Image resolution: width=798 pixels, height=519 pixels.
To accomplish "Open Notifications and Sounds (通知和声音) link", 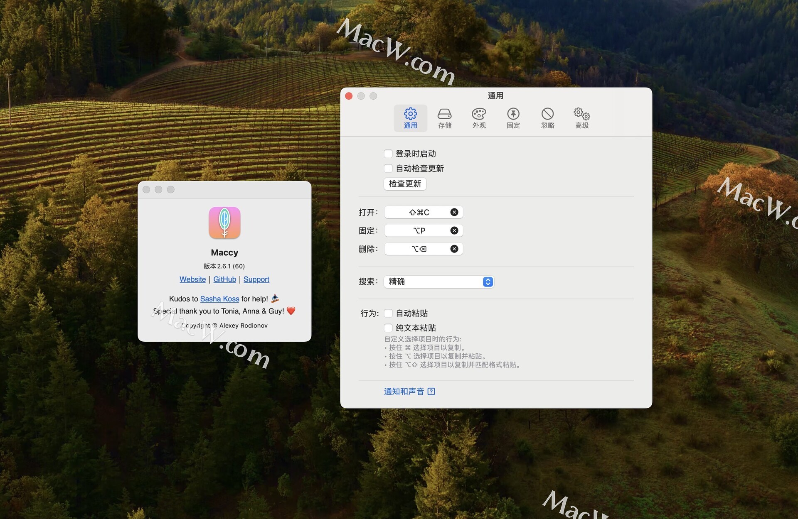I will tap(404, 392).
